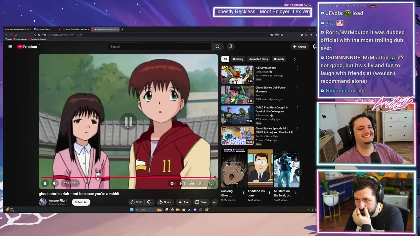The image size is (420, 236).
Task: Open the ICE Saves Anime thumbnail
Action: click(x=238, y=75)
